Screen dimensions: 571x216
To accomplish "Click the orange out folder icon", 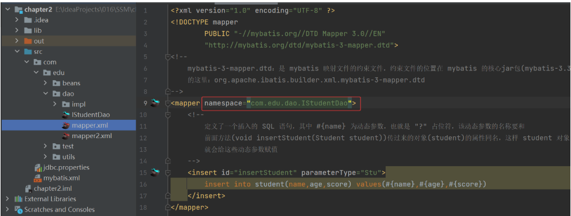I will (28, 41).
